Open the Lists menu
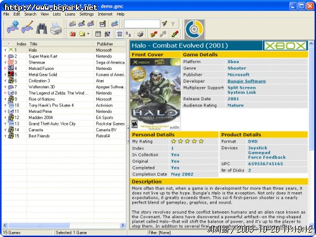Viewport: 316px width, 237px height. (x=57, y=14)
